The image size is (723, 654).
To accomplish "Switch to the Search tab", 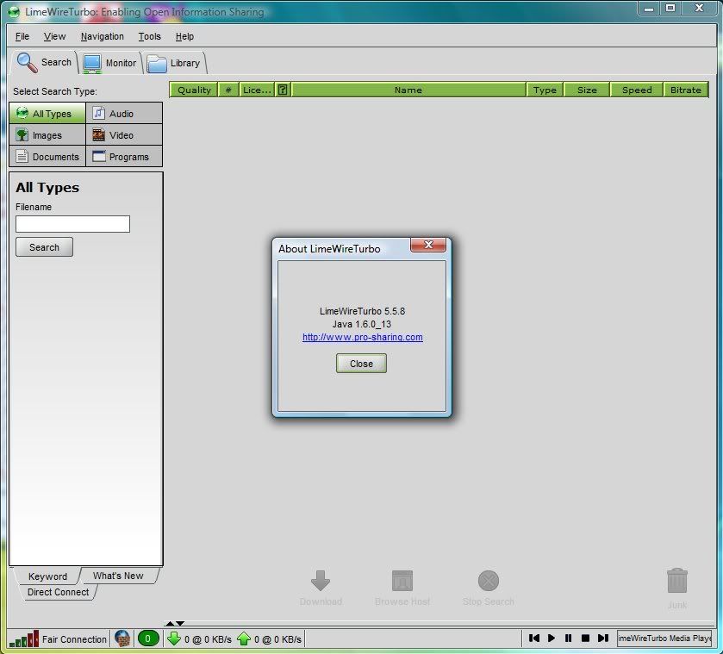I will pyautogui.click(x=44, y=62).
